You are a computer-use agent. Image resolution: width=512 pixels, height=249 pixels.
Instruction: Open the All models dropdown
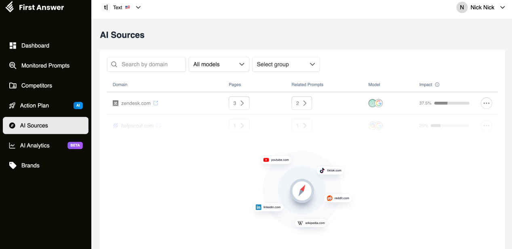tap(219, 64)
